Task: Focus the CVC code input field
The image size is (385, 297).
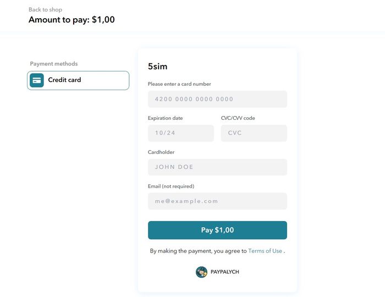Action: [254, 133]
